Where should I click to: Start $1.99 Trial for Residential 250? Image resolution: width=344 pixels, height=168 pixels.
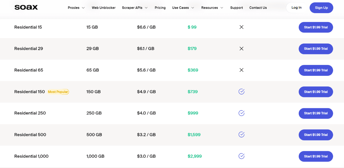(x=316, y=113)
